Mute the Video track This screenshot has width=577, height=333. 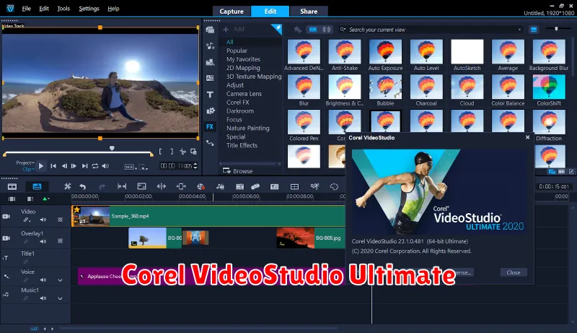(x=43, y=220)
